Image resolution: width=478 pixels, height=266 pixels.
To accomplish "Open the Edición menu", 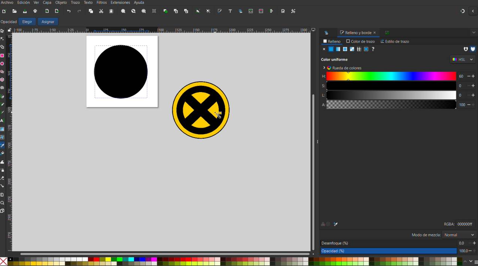I will click(23, 3).
